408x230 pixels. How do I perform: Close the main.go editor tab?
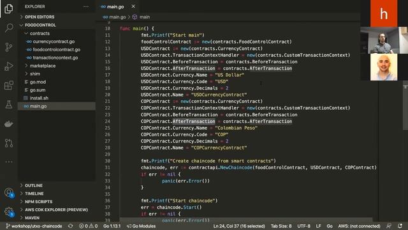click(x=133, y=6)
